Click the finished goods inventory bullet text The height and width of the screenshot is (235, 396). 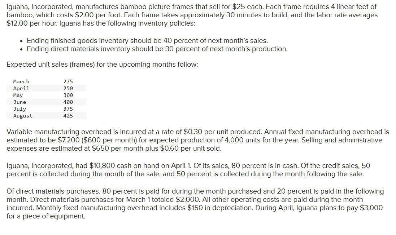(147, 41)
